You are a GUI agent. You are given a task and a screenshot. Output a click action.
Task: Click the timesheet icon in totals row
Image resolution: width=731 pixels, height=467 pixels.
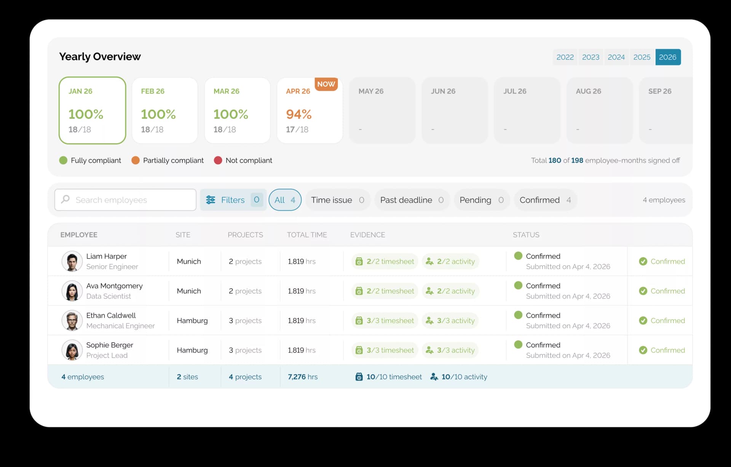(x=359, y=377)
